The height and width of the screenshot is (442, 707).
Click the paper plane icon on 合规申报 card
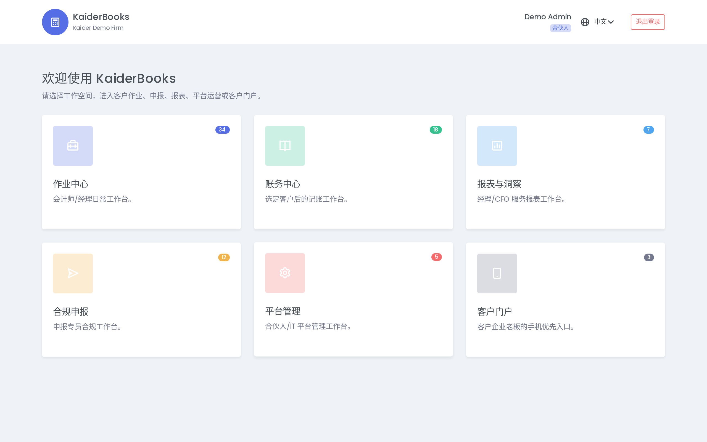pos(73,273)
